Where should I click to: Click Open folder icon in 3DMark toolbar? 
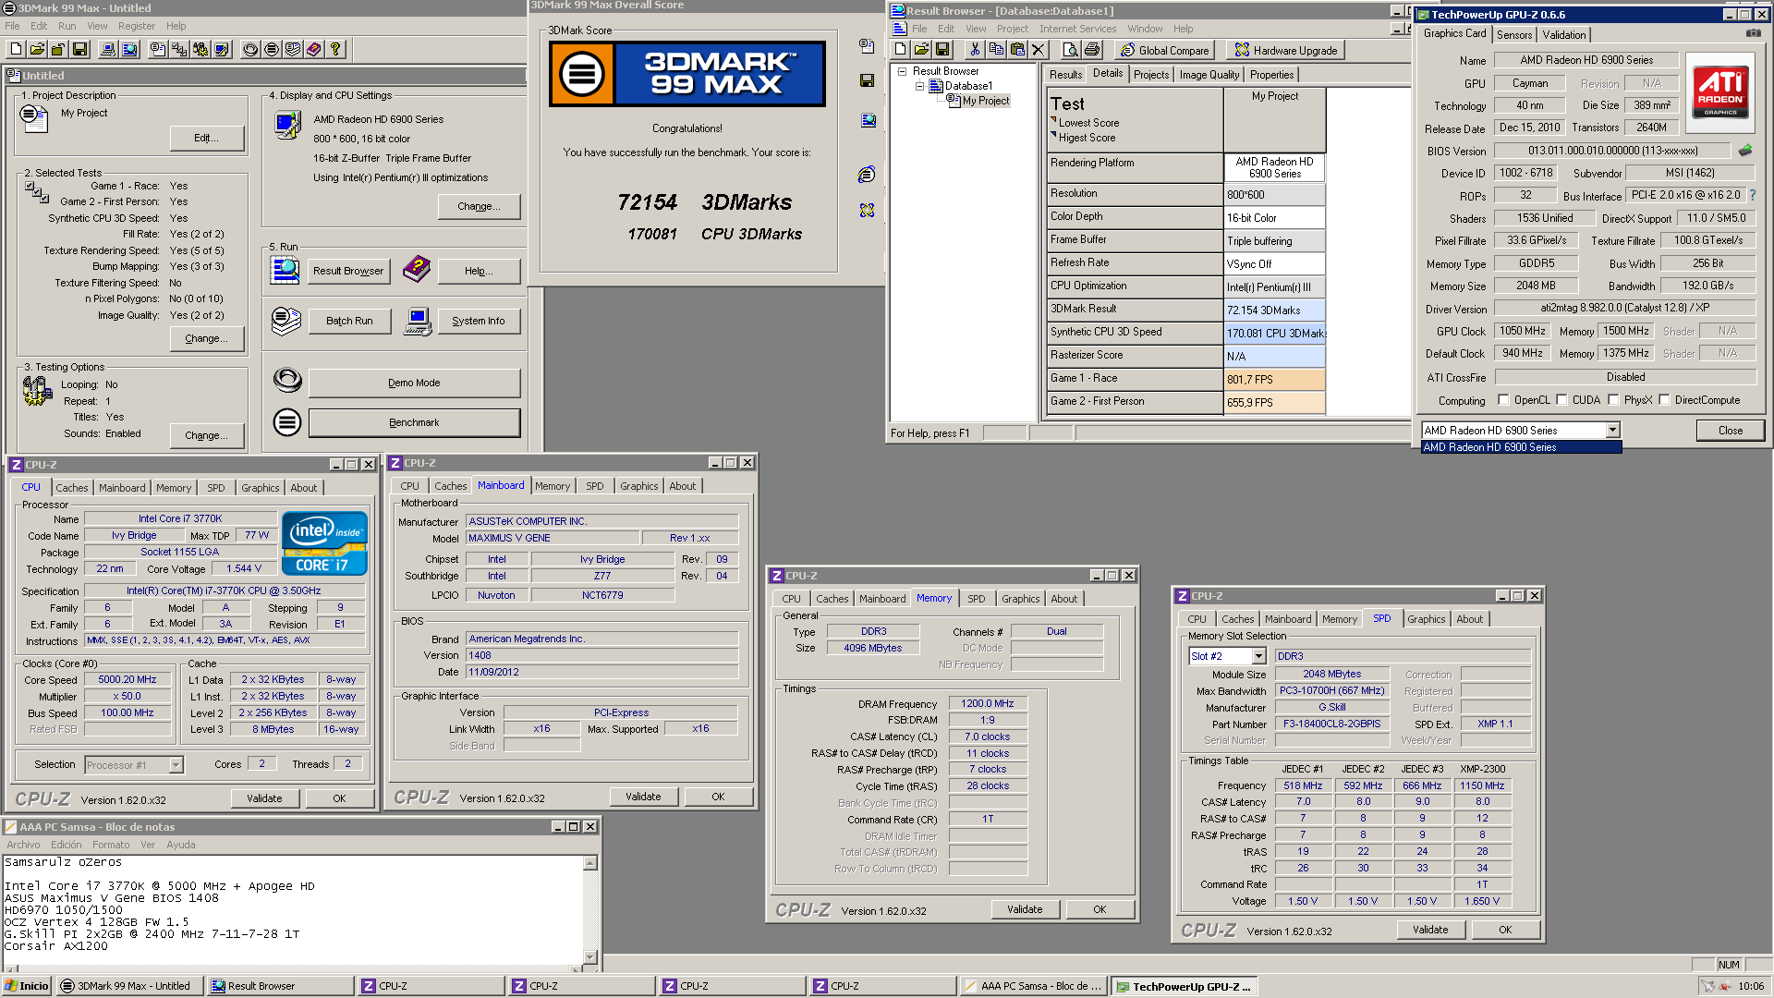tap(37, 50)
